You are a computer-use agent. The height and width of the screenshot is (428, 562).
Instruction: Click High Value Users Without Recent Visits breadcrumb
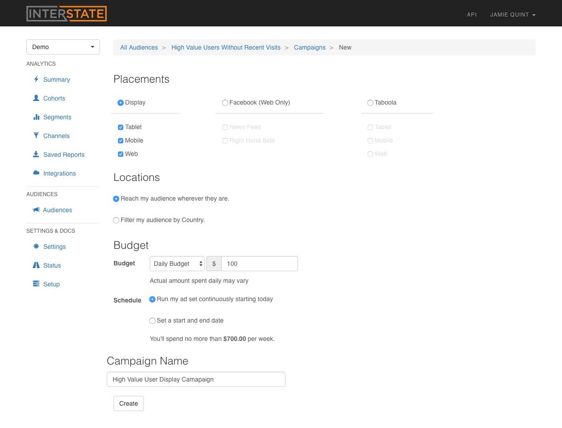coord(226,47)
